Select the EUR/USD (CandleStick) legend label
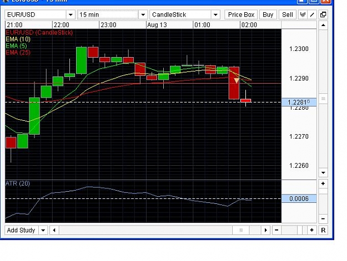The image size is (347, 261). [39, 33]
